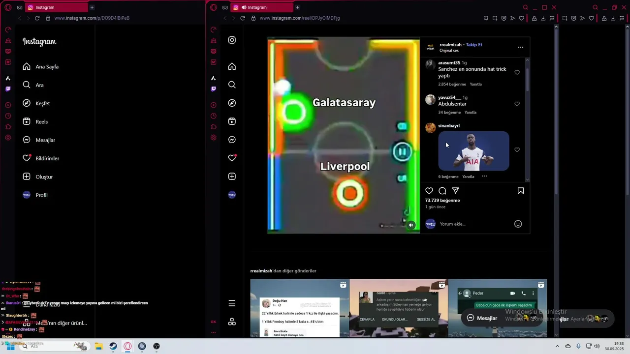Click heart bookmark icon in right window toolbar
The width and height of the screenshot is (630, 354).
(521, 18)
